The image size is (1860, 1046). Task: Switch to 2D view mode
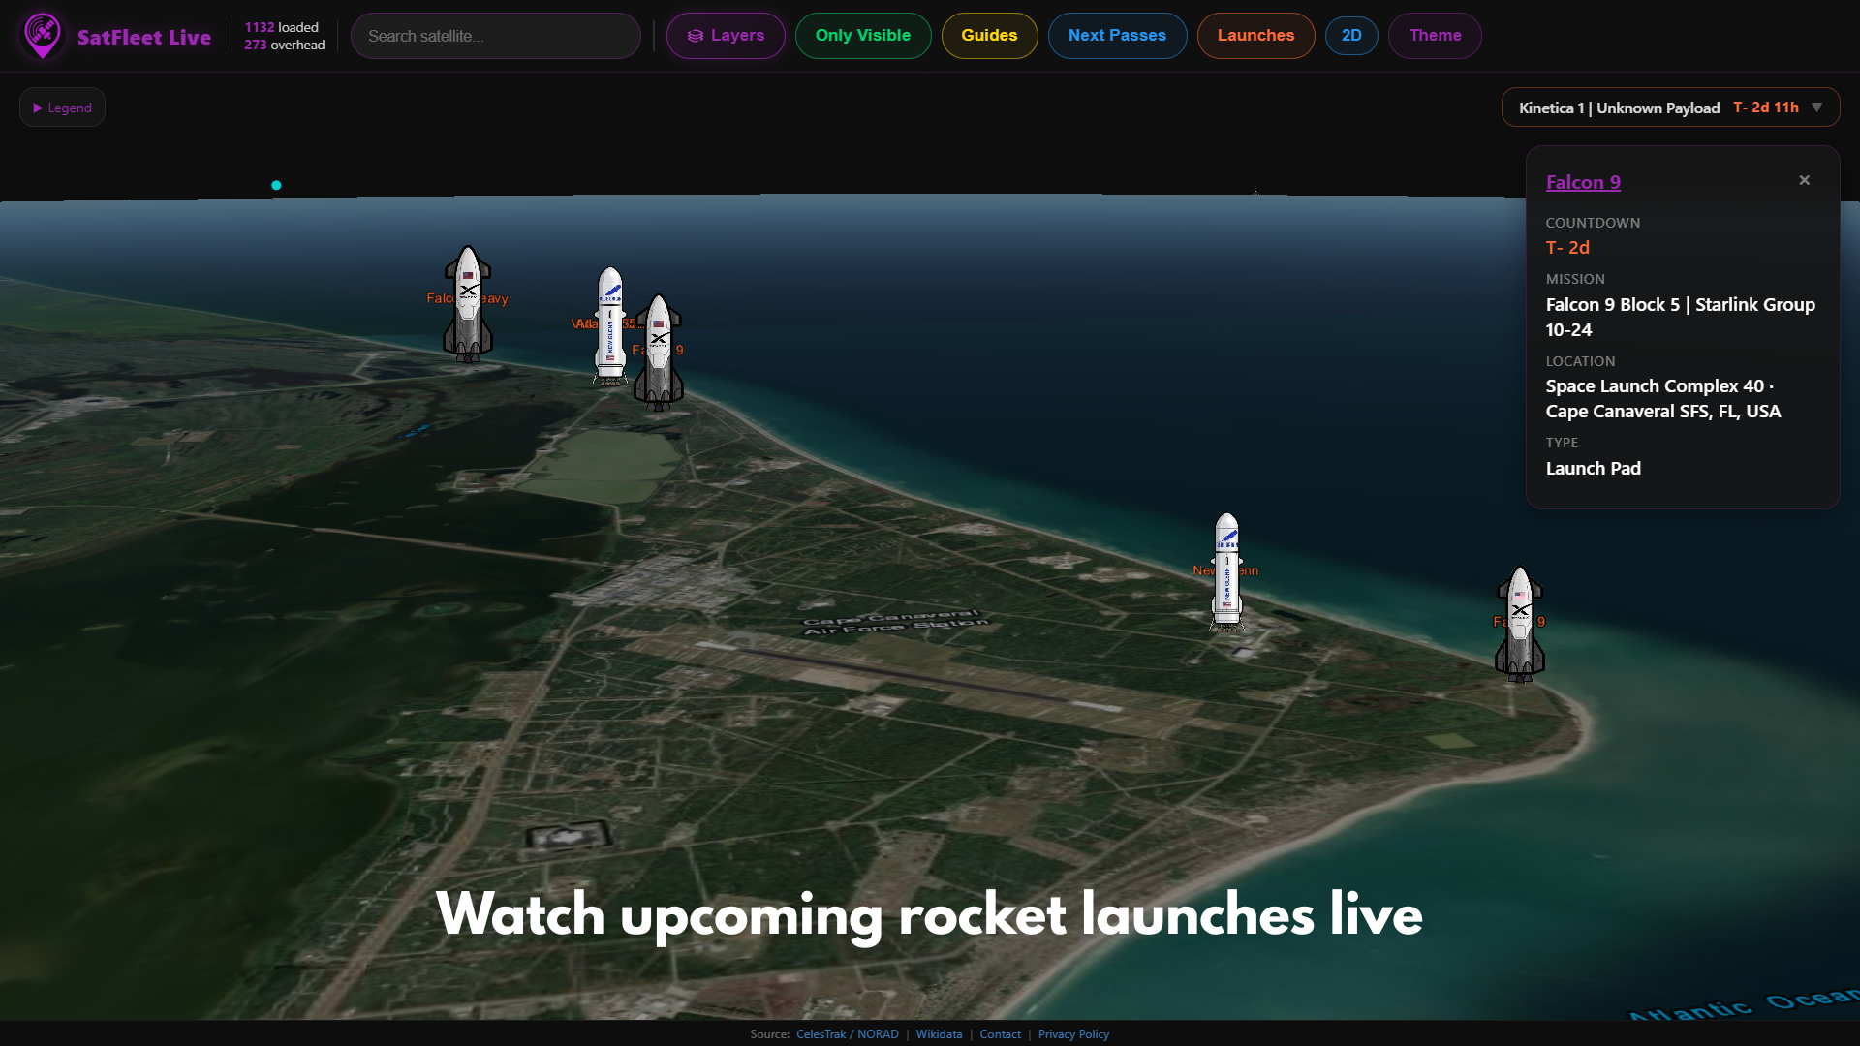tap(1350, 36)
